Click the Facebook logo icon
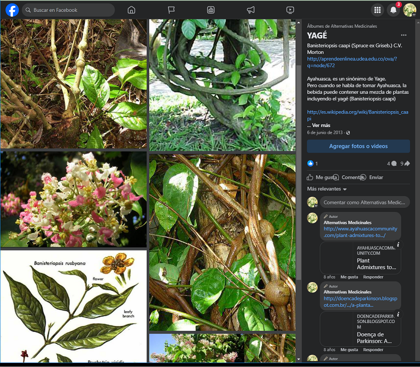The height and width of the screenshot is (367, 420). point(12,10)
